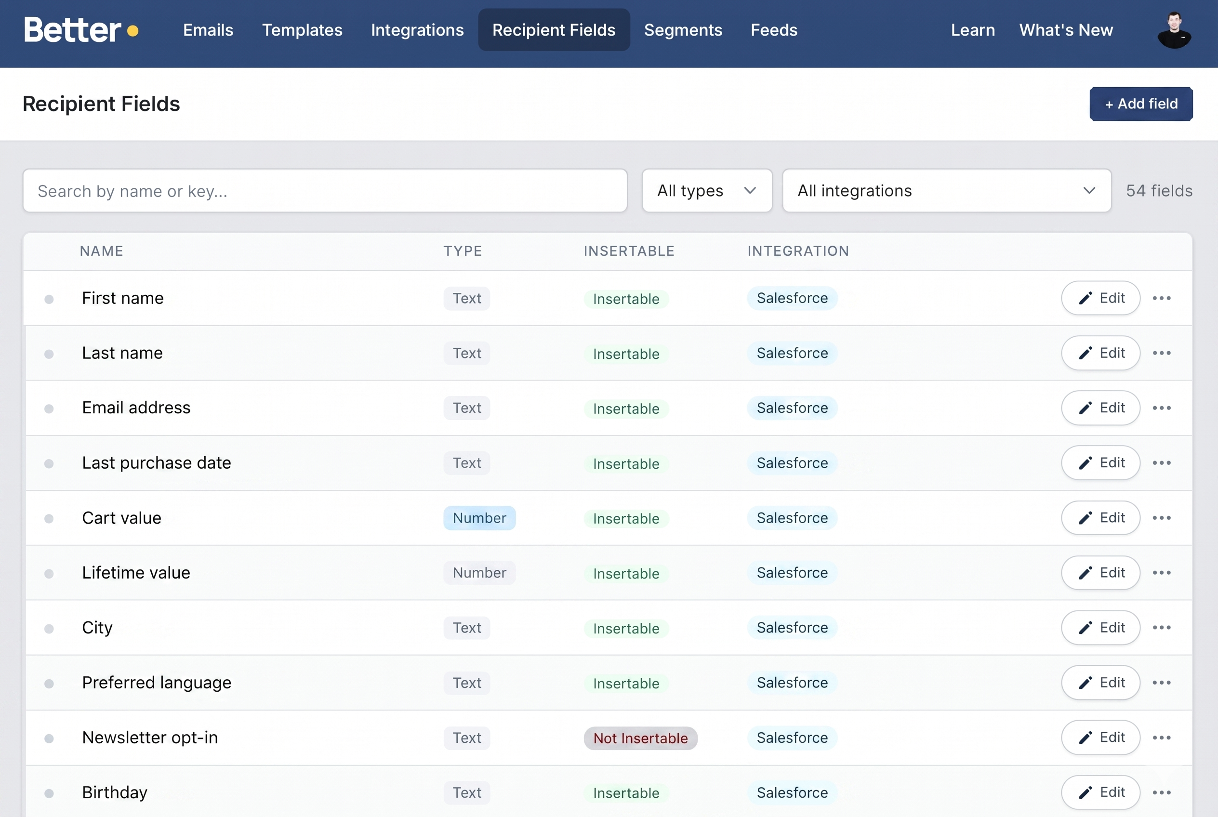
Task: Click the edit pencil icon for Birthday
Action: coord(1086,792)
